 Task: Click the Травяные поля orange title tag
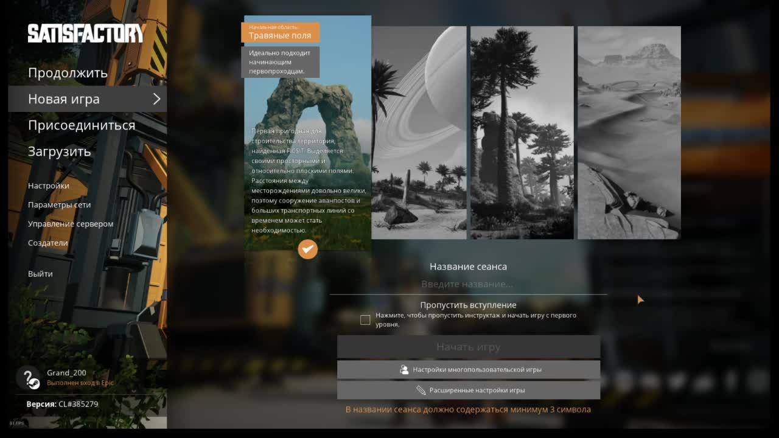click(280, 32)
